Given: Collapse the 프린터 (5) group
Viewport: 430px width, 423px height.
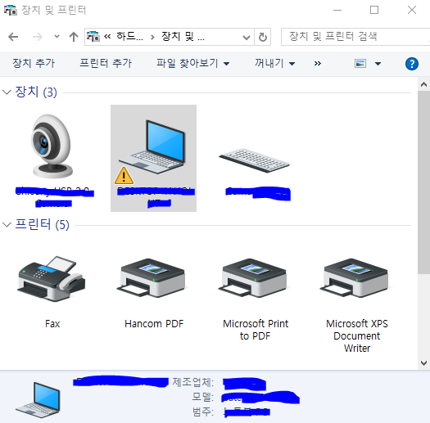Looking at the screenshot, I should point(7,225).
